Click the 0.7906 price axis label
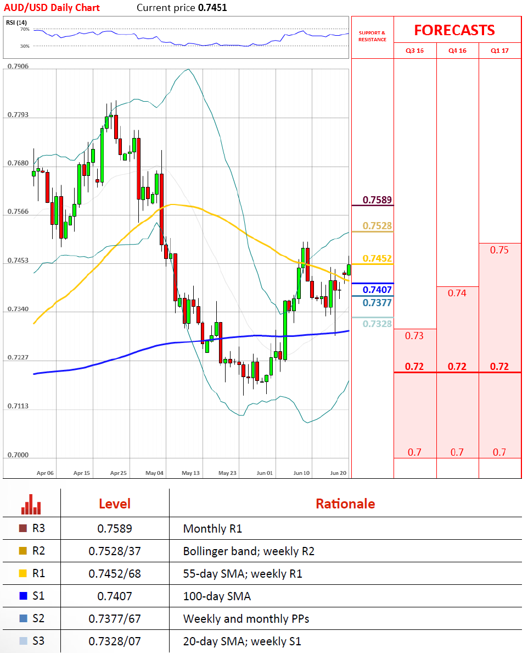Viewport: 528px width, 653px height. [18, 66]
